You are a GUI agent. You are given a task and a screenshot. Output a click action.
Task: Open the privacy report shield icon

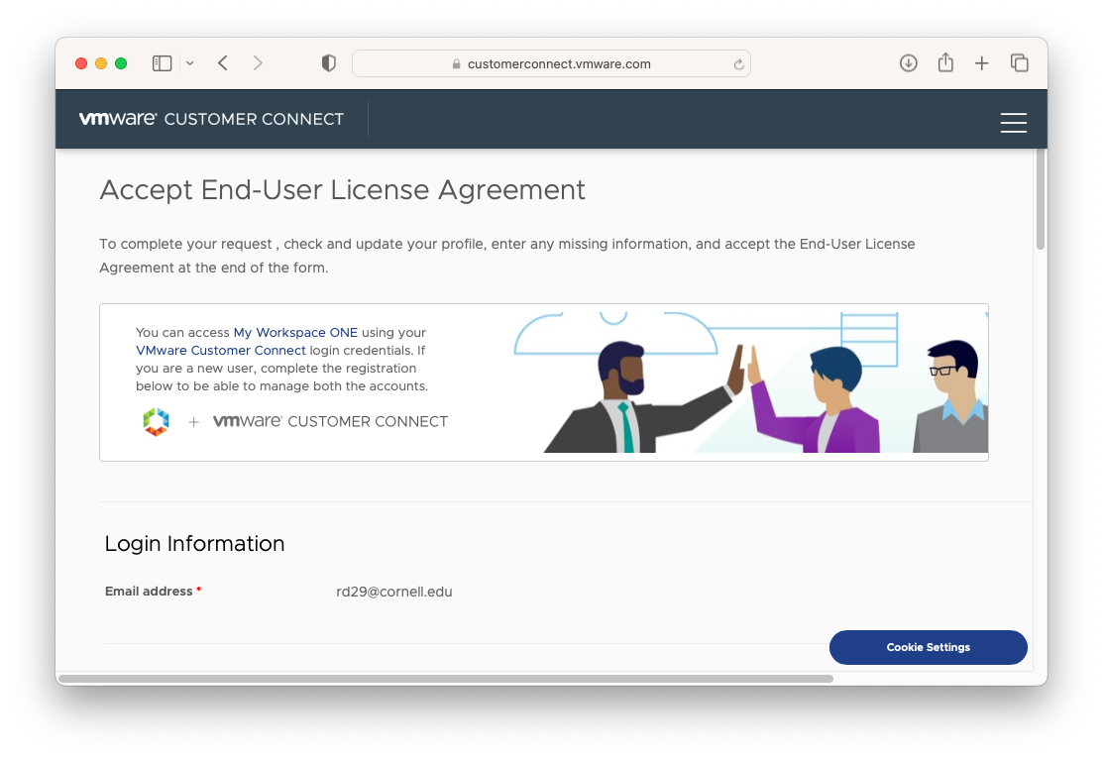point(329,63)
